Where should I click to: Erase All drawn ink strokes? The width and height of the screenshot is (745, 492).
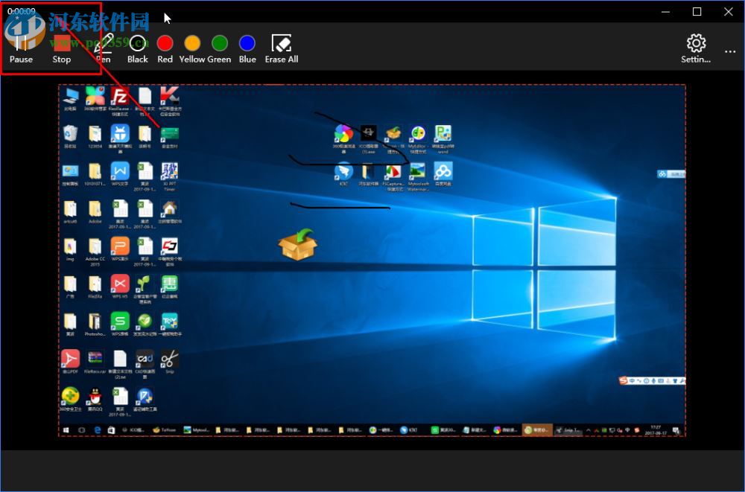282,49
